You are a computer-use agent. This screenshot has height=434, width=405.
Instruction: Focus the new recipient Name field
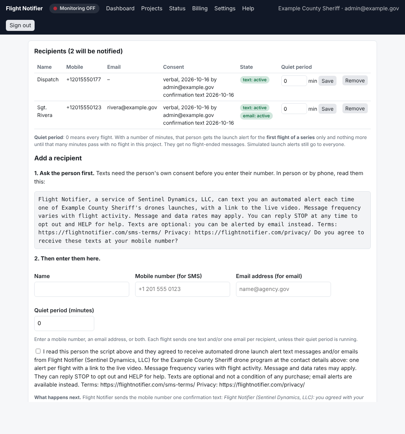coord(81,289)
